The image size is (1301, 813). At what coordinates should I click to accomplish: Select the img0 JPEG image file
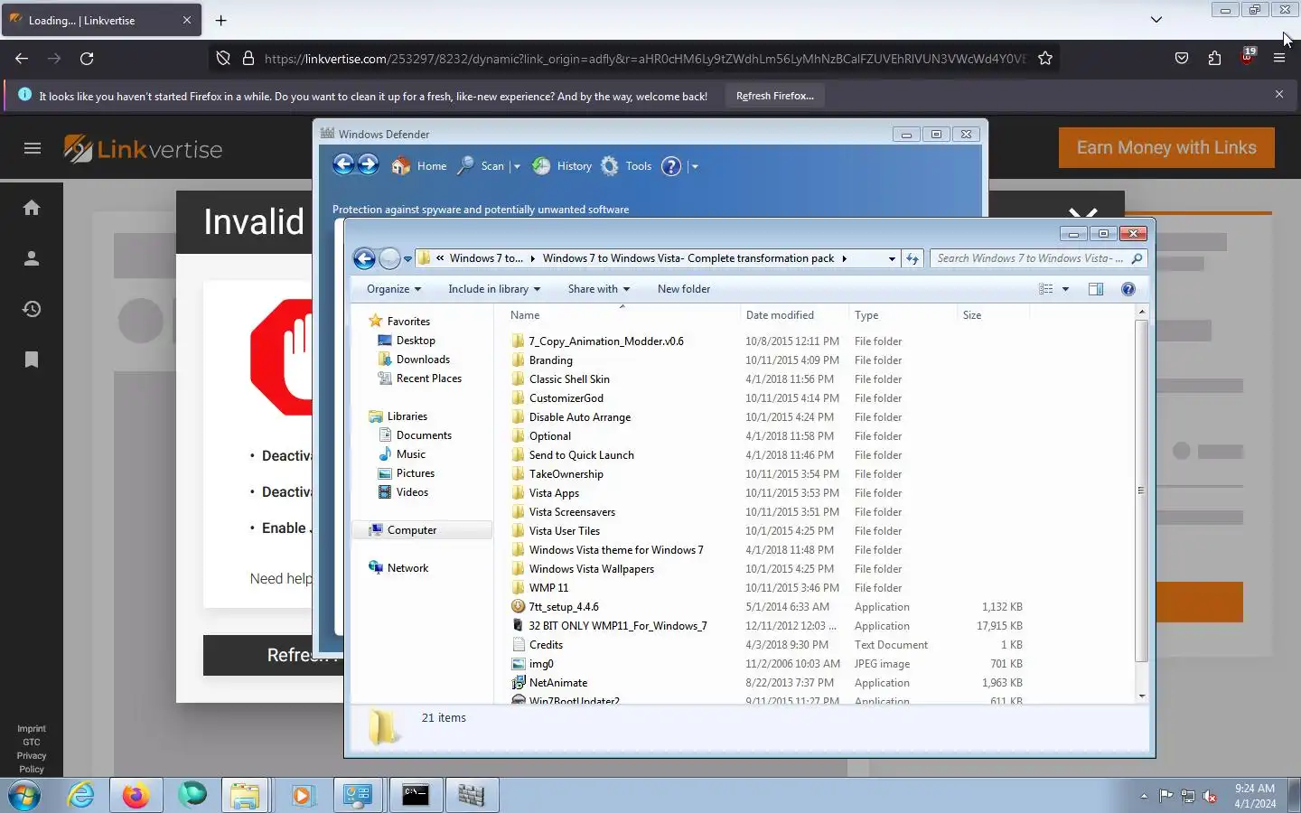tap(541, 664)
